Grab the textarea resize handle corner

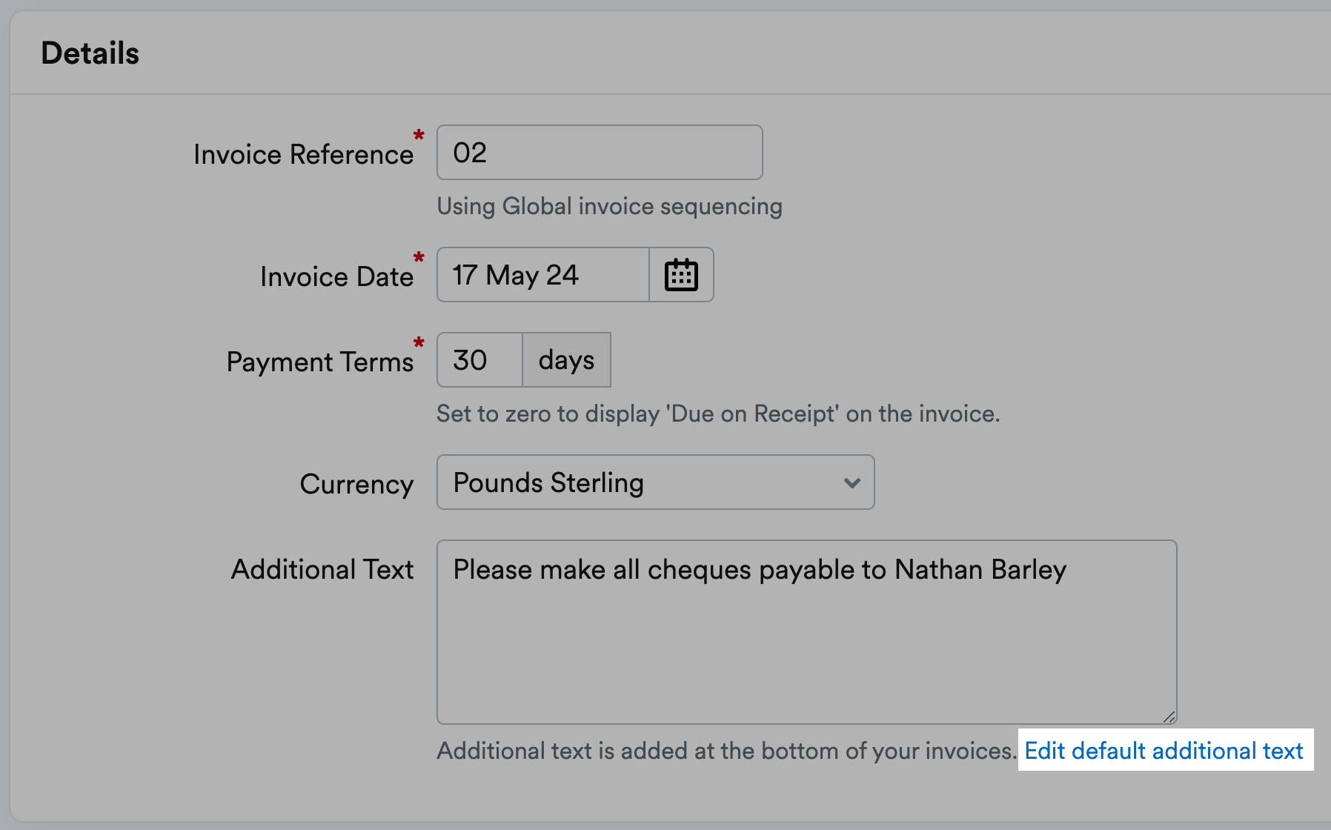(1169, 717)
